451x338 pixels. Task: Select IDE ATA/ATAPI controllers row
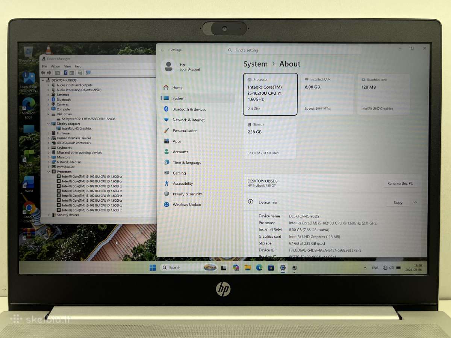tap(71, 143)
